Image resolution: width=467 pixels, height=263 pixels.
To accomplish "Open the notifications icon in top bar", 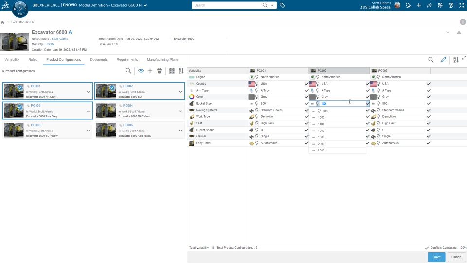I will 408,5.
